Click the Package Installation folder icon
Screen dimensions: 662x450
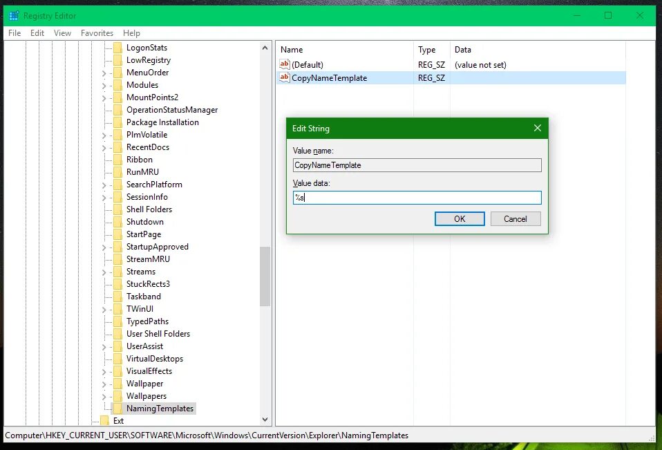click(x=117, y=122)
